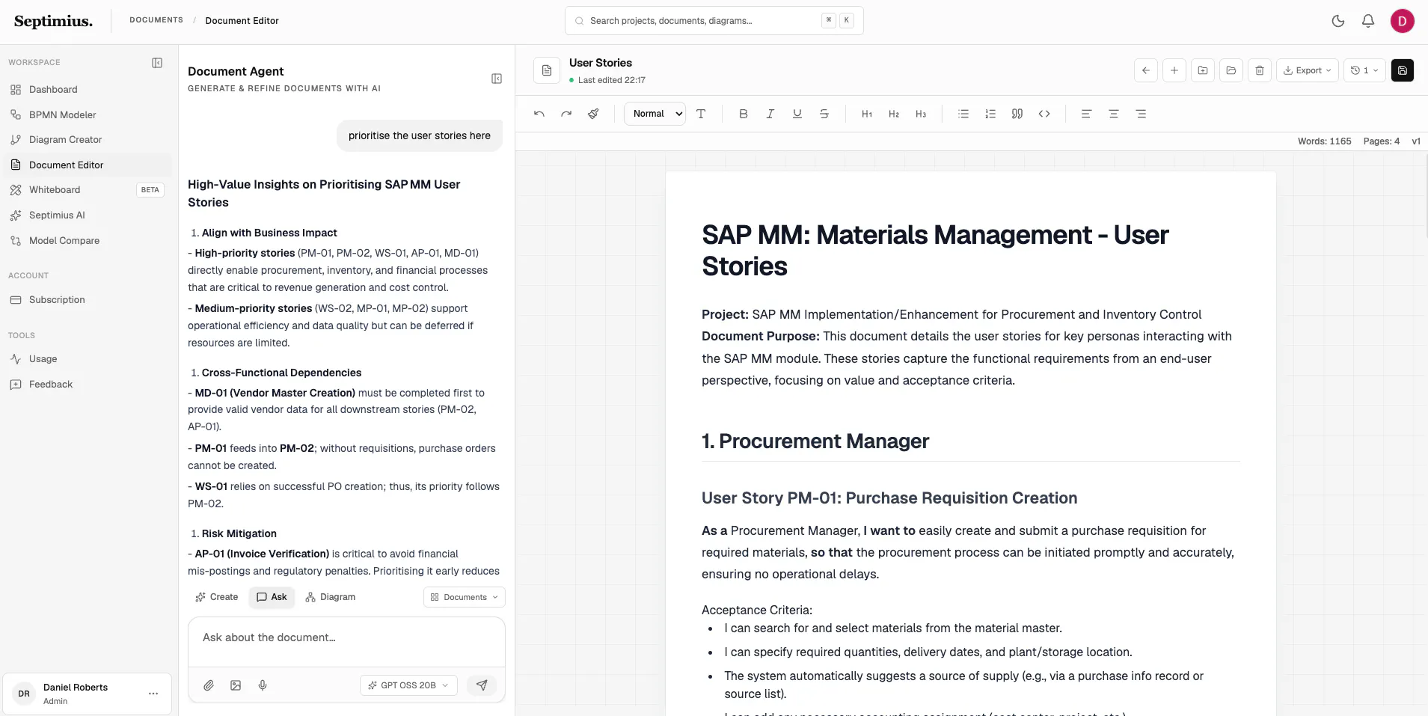The height and width of the screenshot is (716, 1428).
Task: Insert a blockquote from toolbar
Action: point(1017,114)
